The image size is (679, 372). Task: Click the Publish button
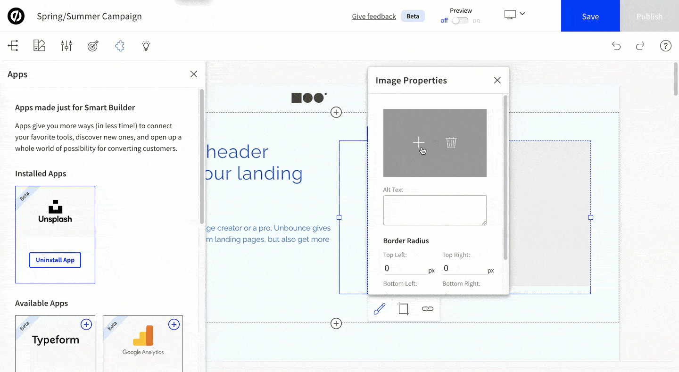point(649,16)
